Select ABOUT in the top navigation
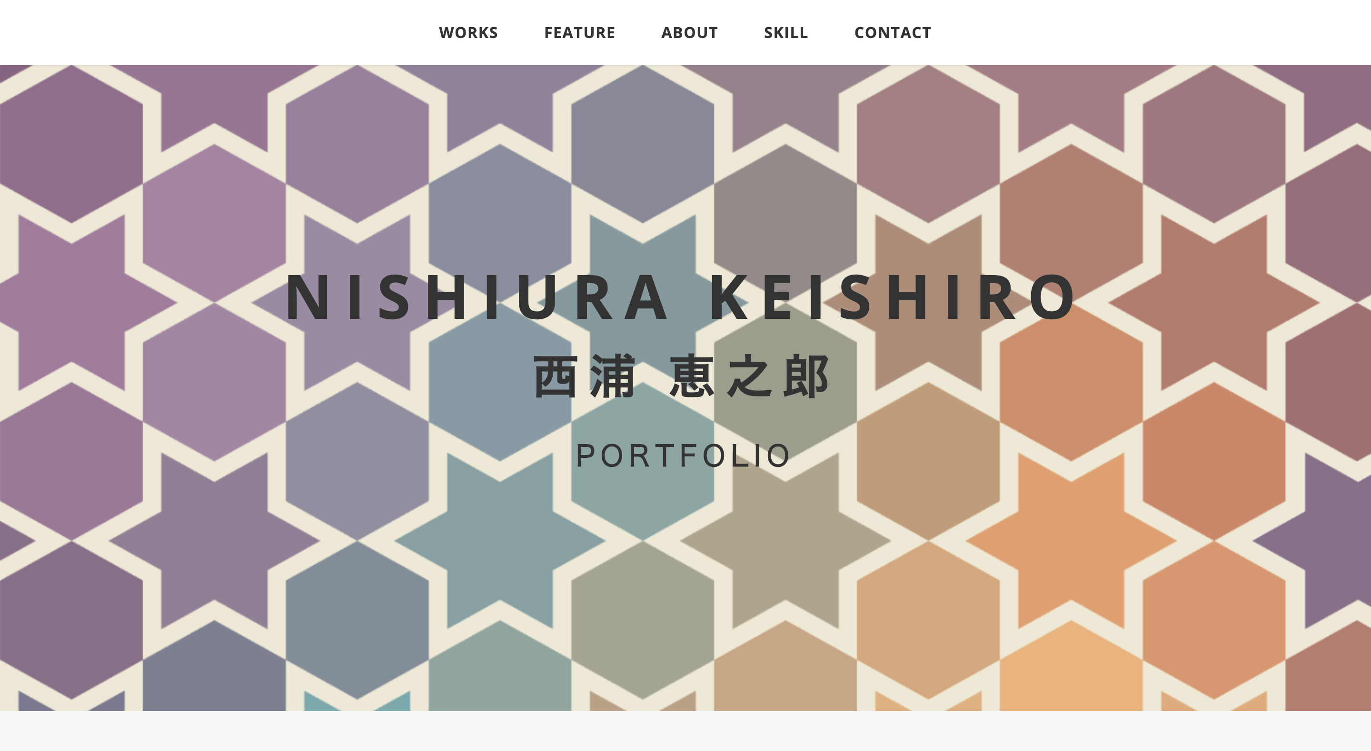This screenshot has height=751, width=1371. pos(689,32)
